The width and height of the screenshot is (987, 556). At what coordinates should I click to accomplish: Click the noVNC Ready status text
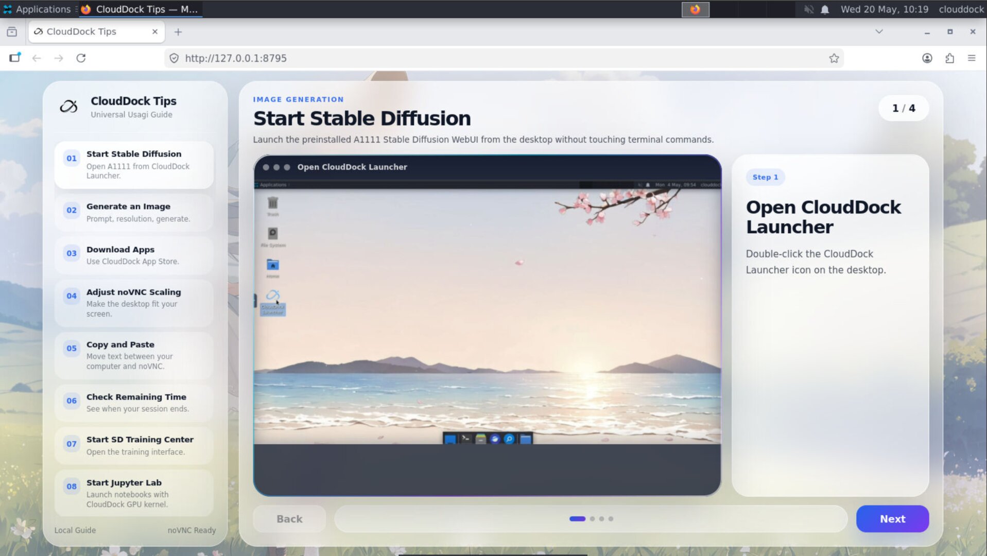[x=192, y=530]
